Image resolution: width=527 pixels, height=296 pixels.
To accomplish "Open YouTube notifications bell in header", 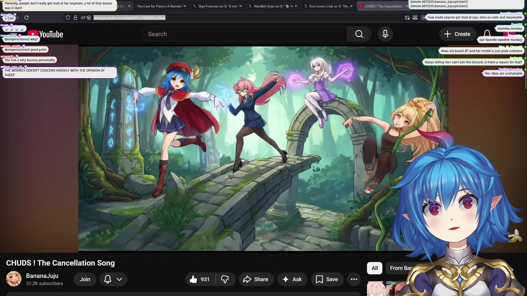I will coord(487,34).
